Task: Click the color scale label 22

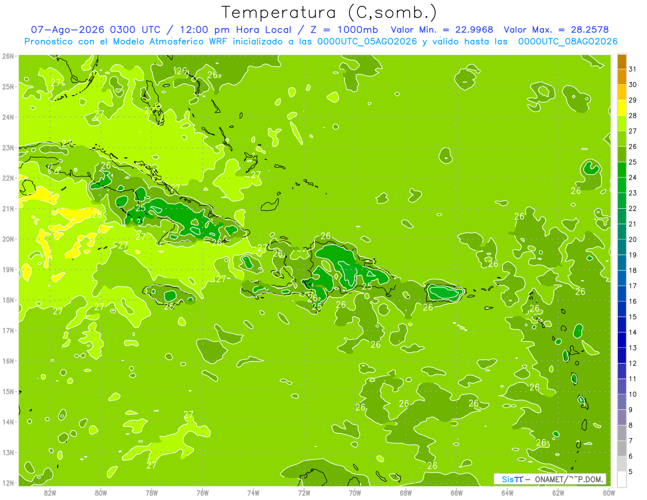Action: (x=632, y=208)
